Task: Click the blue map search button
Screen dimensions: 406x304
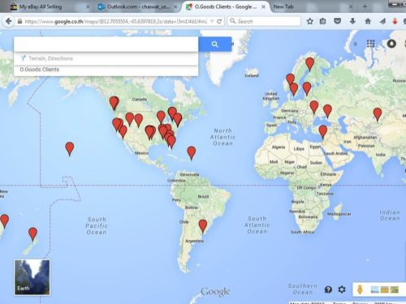Action: pyautogui.click(x=215, y=45)
